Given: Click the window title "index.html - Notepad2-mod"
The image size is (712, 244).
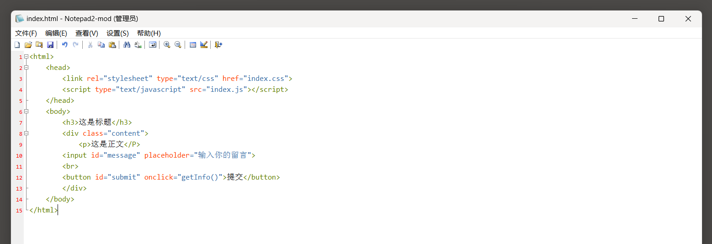Looking at the screenshot, I should click(x=69, y=19).
